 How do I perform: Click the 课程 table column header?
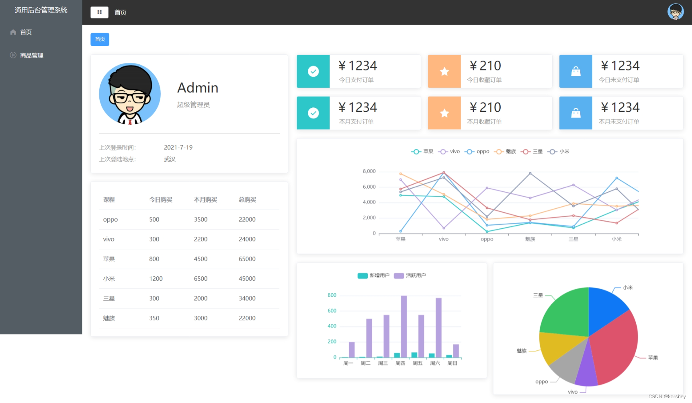pyautogui.click(x=109, y=199)
